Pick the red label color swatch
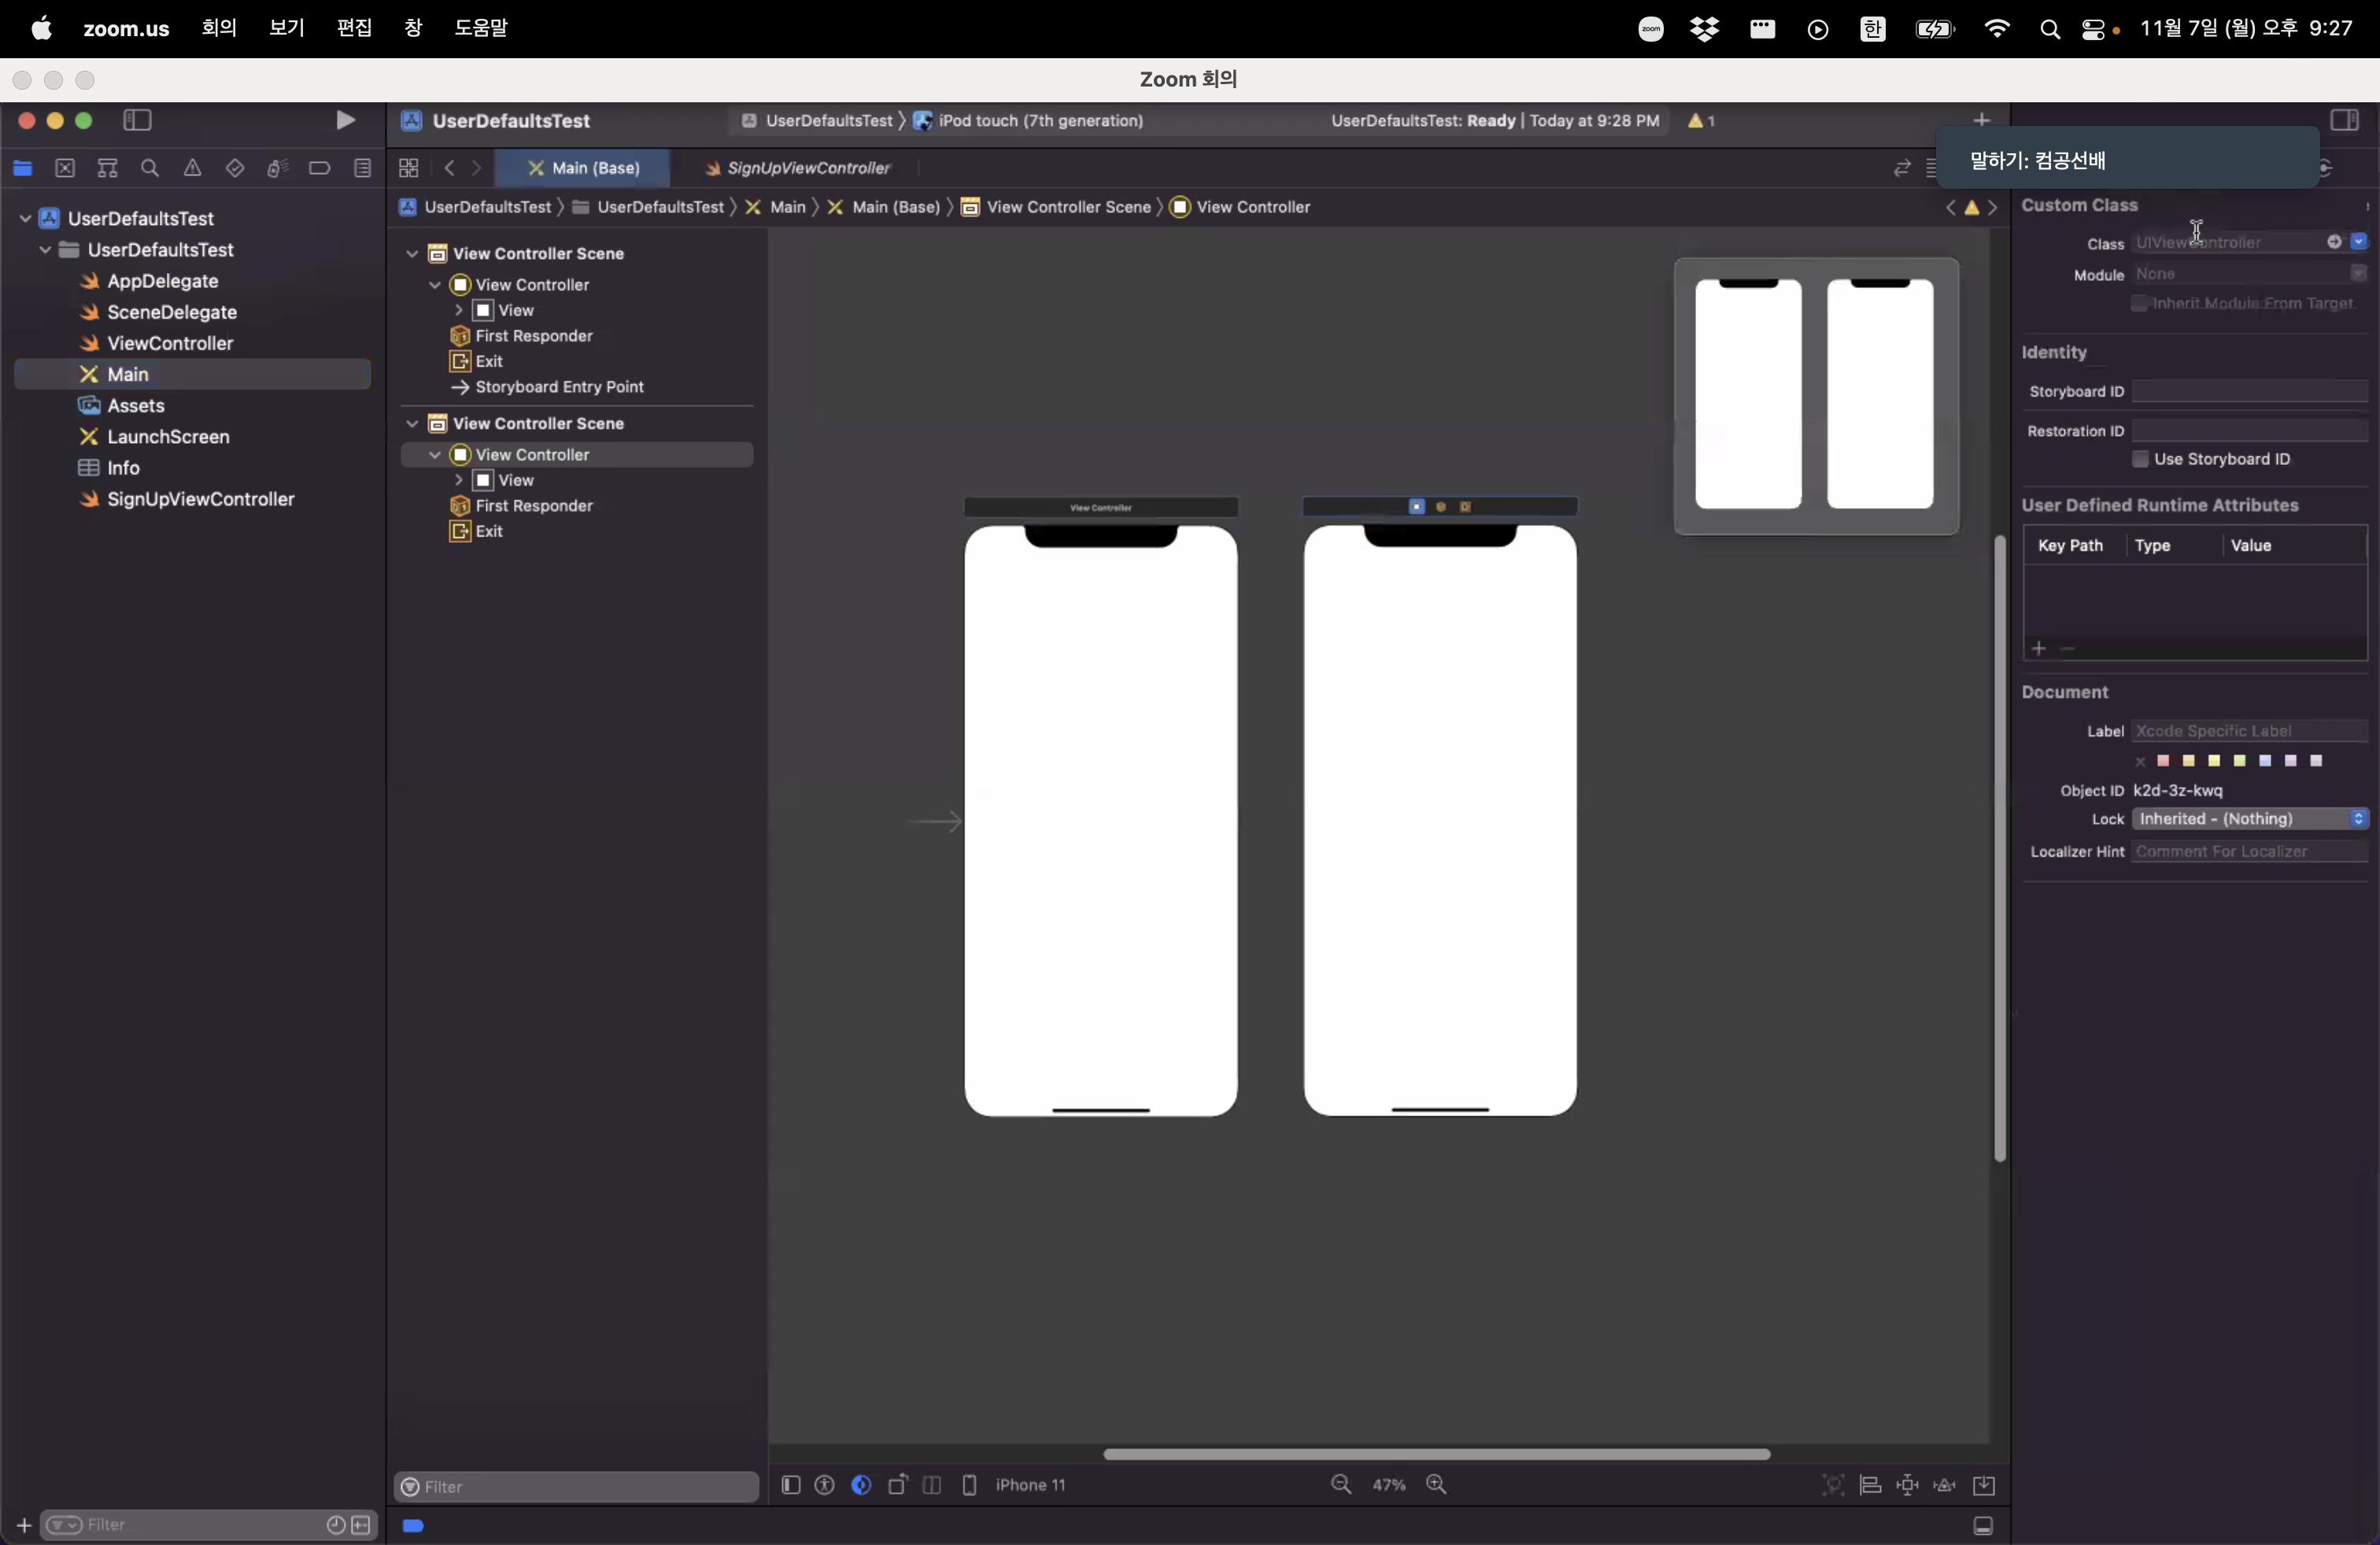The width and height of the screenshot is (2380, 1545). 2163,761
